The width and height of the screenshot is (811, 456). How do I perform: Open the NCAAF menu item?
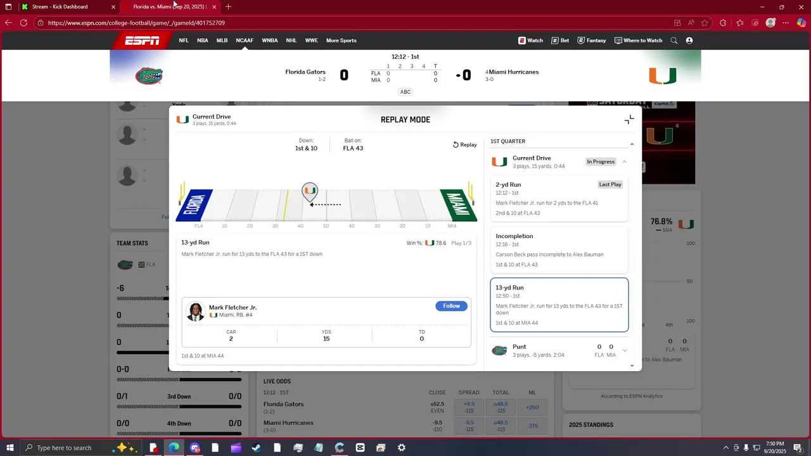(245, 41)
